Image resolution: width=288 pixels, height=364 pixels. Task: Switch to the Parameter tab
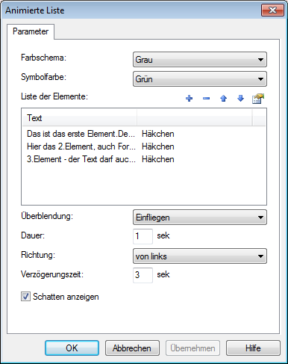31,31
